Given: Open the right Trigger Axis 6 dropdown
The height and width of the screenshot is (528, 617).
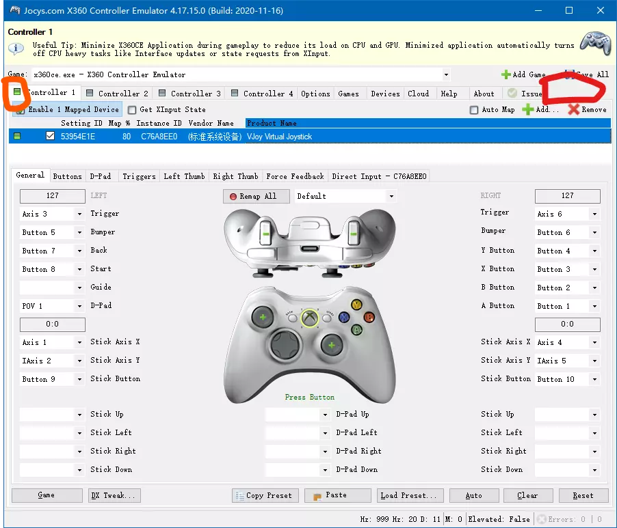Looking at the screenshot, I should click(594, 214).
